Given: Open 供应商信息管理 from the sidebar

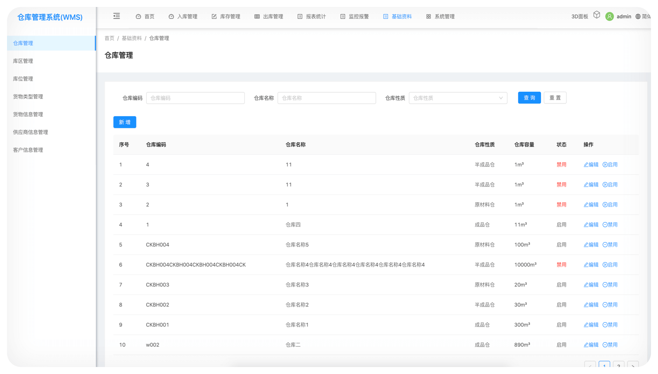Looking at the screenshot, I should coord(30,132).
